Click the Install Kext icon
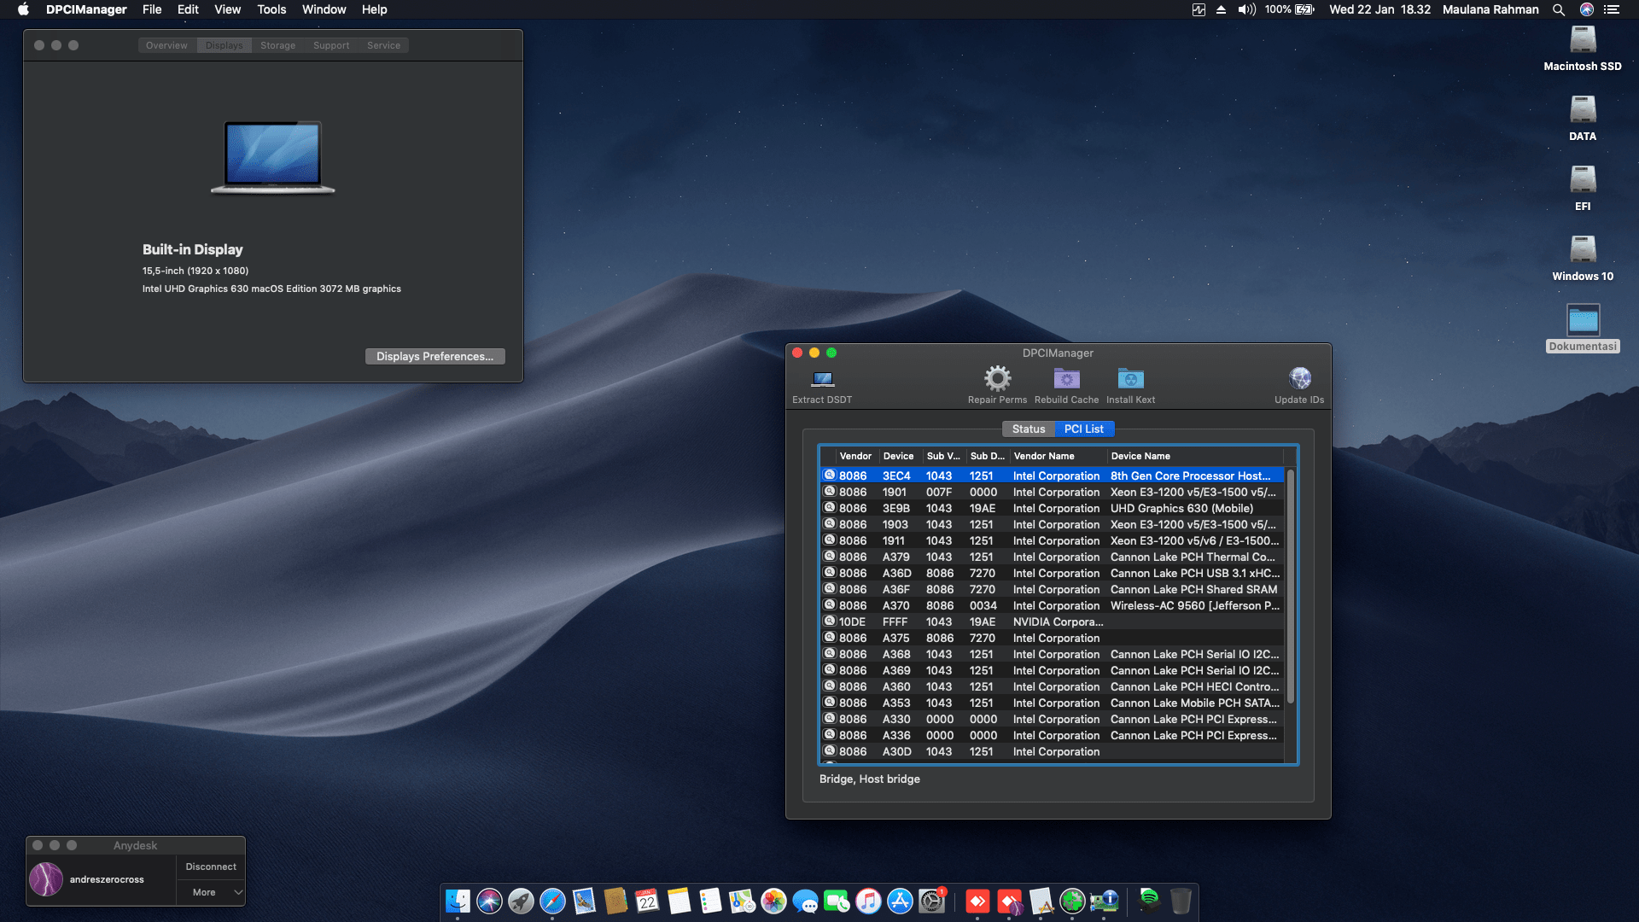 tap(1130, 378)
